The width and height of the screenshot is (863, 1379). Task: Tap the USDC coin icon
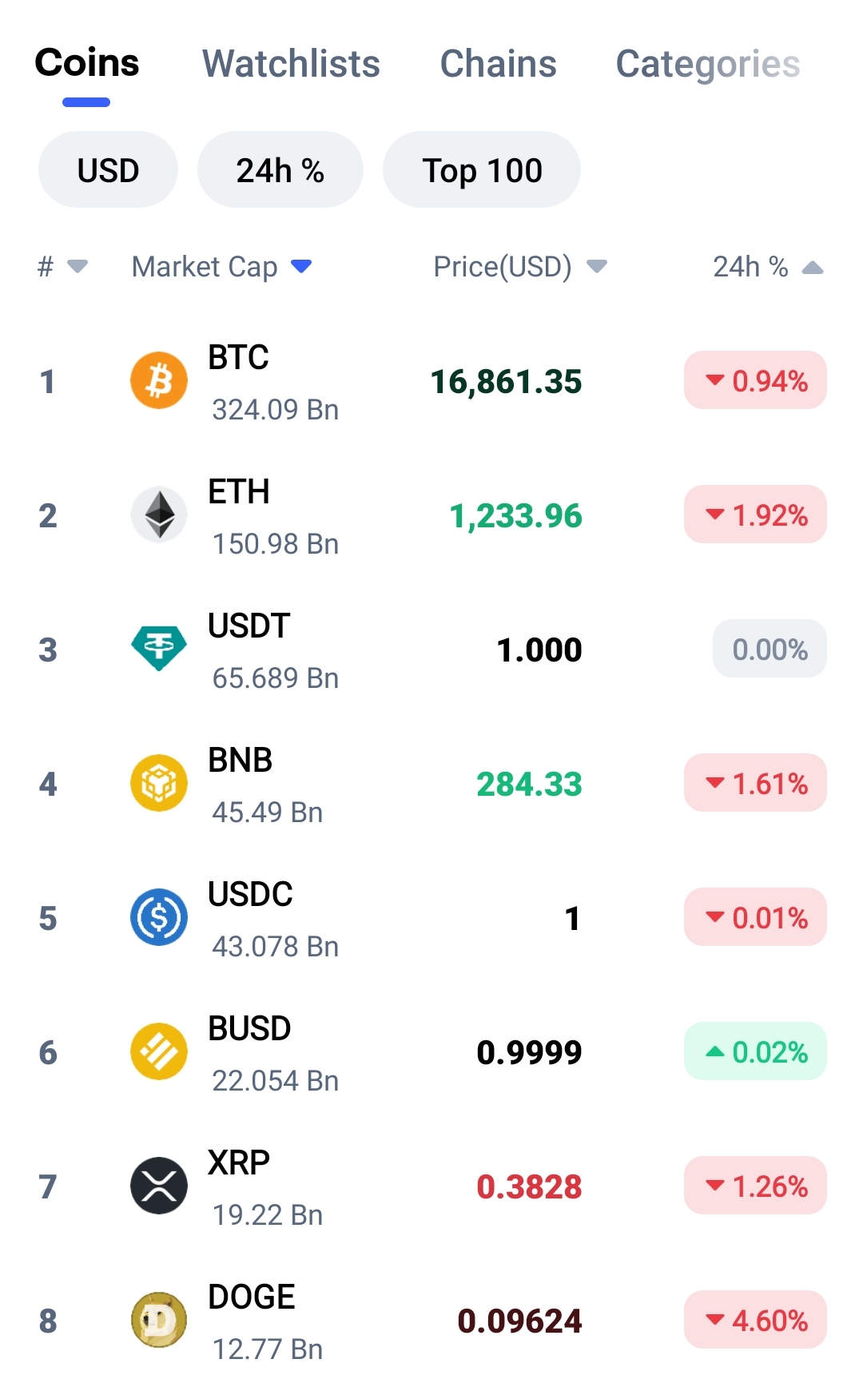[x=159, y=917]
